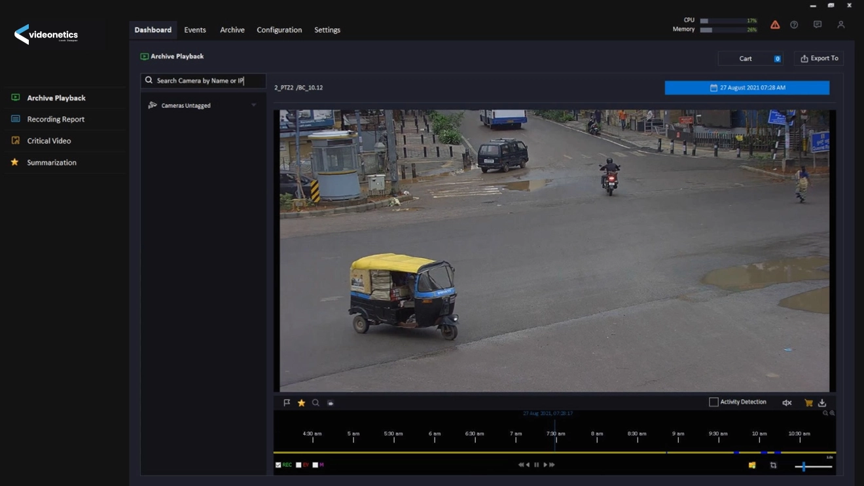Click the flag icon below the video
This screenshot has width=864, height=486.
[x=287, y=403]
